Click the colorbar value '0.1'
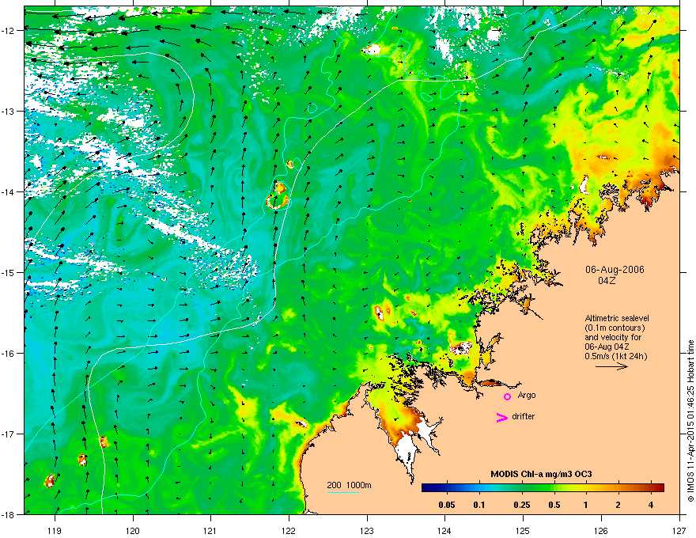The width and height of the screenshot is (696, 538). [479, 505]
